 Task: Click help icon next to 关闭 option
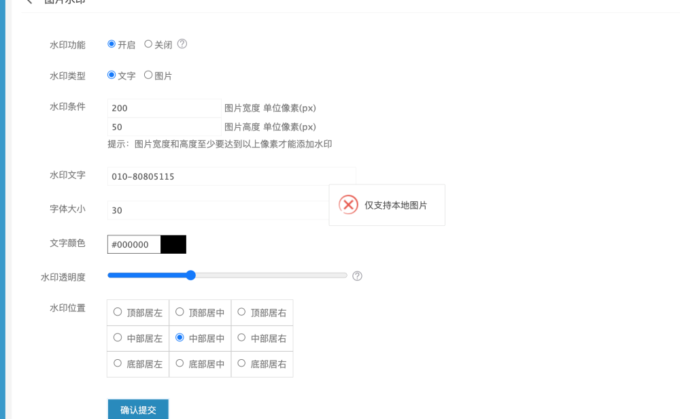tap(182, 44)
